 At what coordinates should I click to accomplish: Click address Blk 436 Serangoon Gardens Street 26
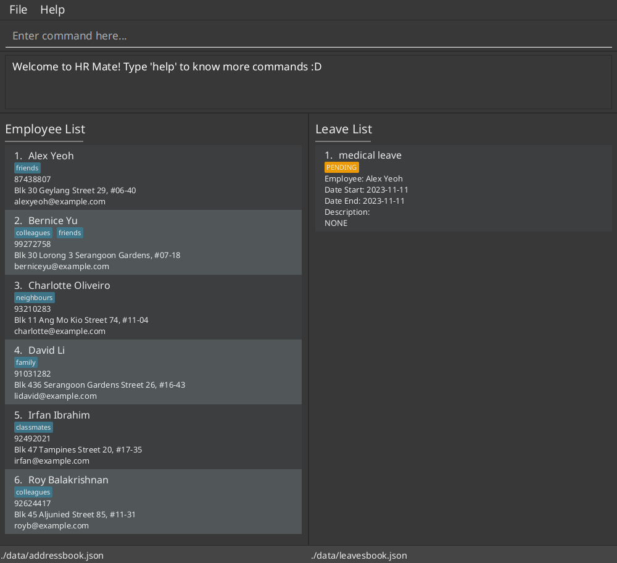[x=100, y=385]
